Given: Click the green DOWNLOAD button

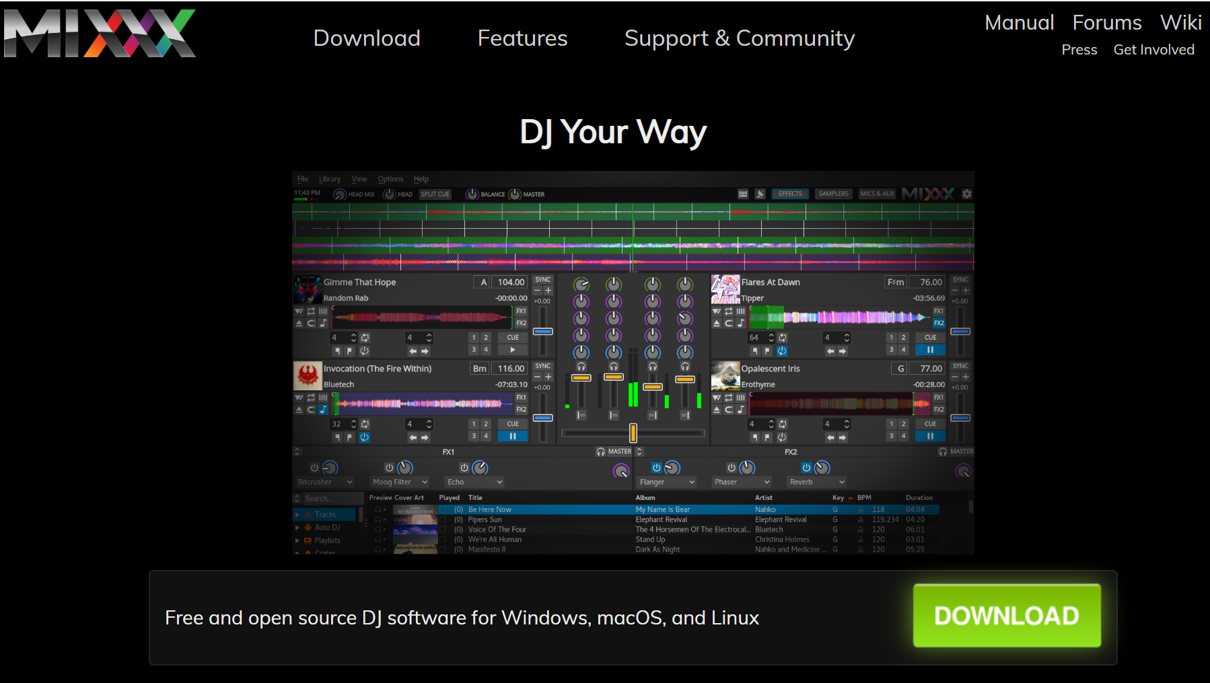Looking at the screenshot, I should (1006, 616).
